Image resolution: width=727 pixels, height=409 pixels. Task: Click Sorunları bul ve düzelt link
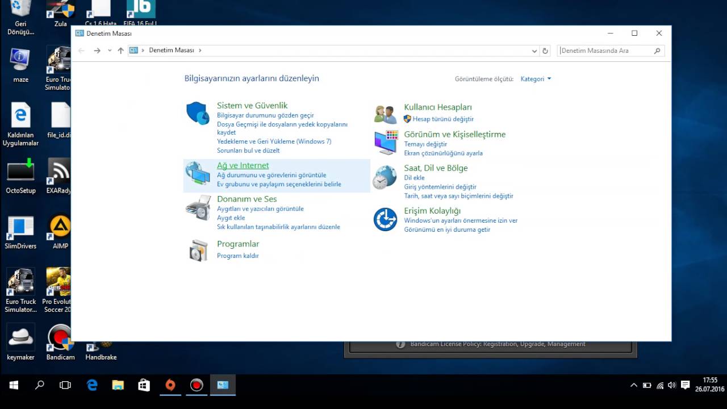(x=248, y=151)
